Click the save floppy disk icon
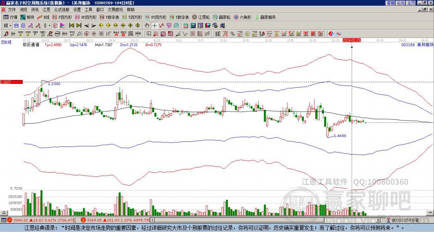Screen dimensions: 434x232 pyautogui.click(x=208, y=26)
